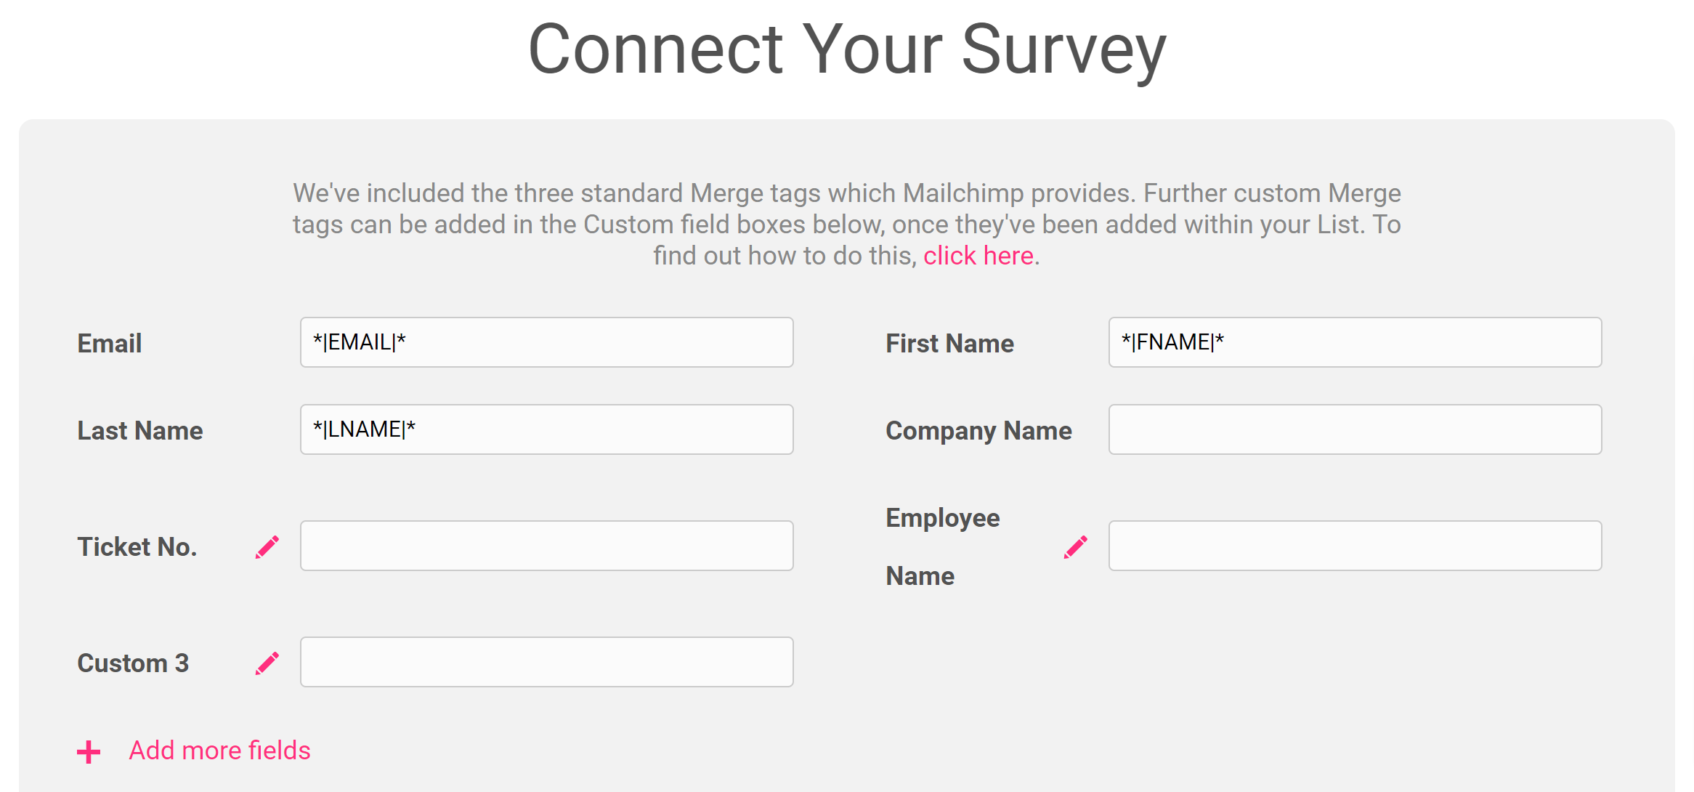
Task: Rename Custom 3 using its pencil icon
Action: click(x=267, y=663)
